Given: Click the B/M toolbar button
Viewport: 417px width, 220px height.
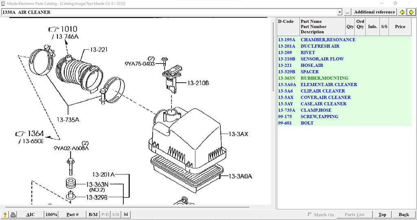Looking at the screenshot, I should pos(93,215).
